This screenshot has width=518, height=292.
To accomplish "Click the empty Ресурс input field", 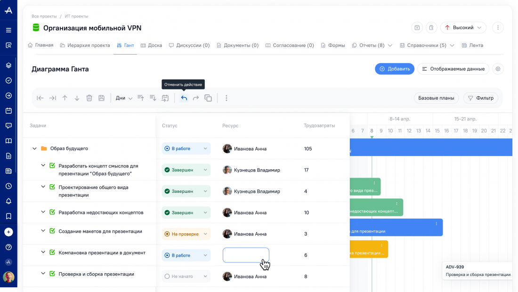I will click(245, 255).
